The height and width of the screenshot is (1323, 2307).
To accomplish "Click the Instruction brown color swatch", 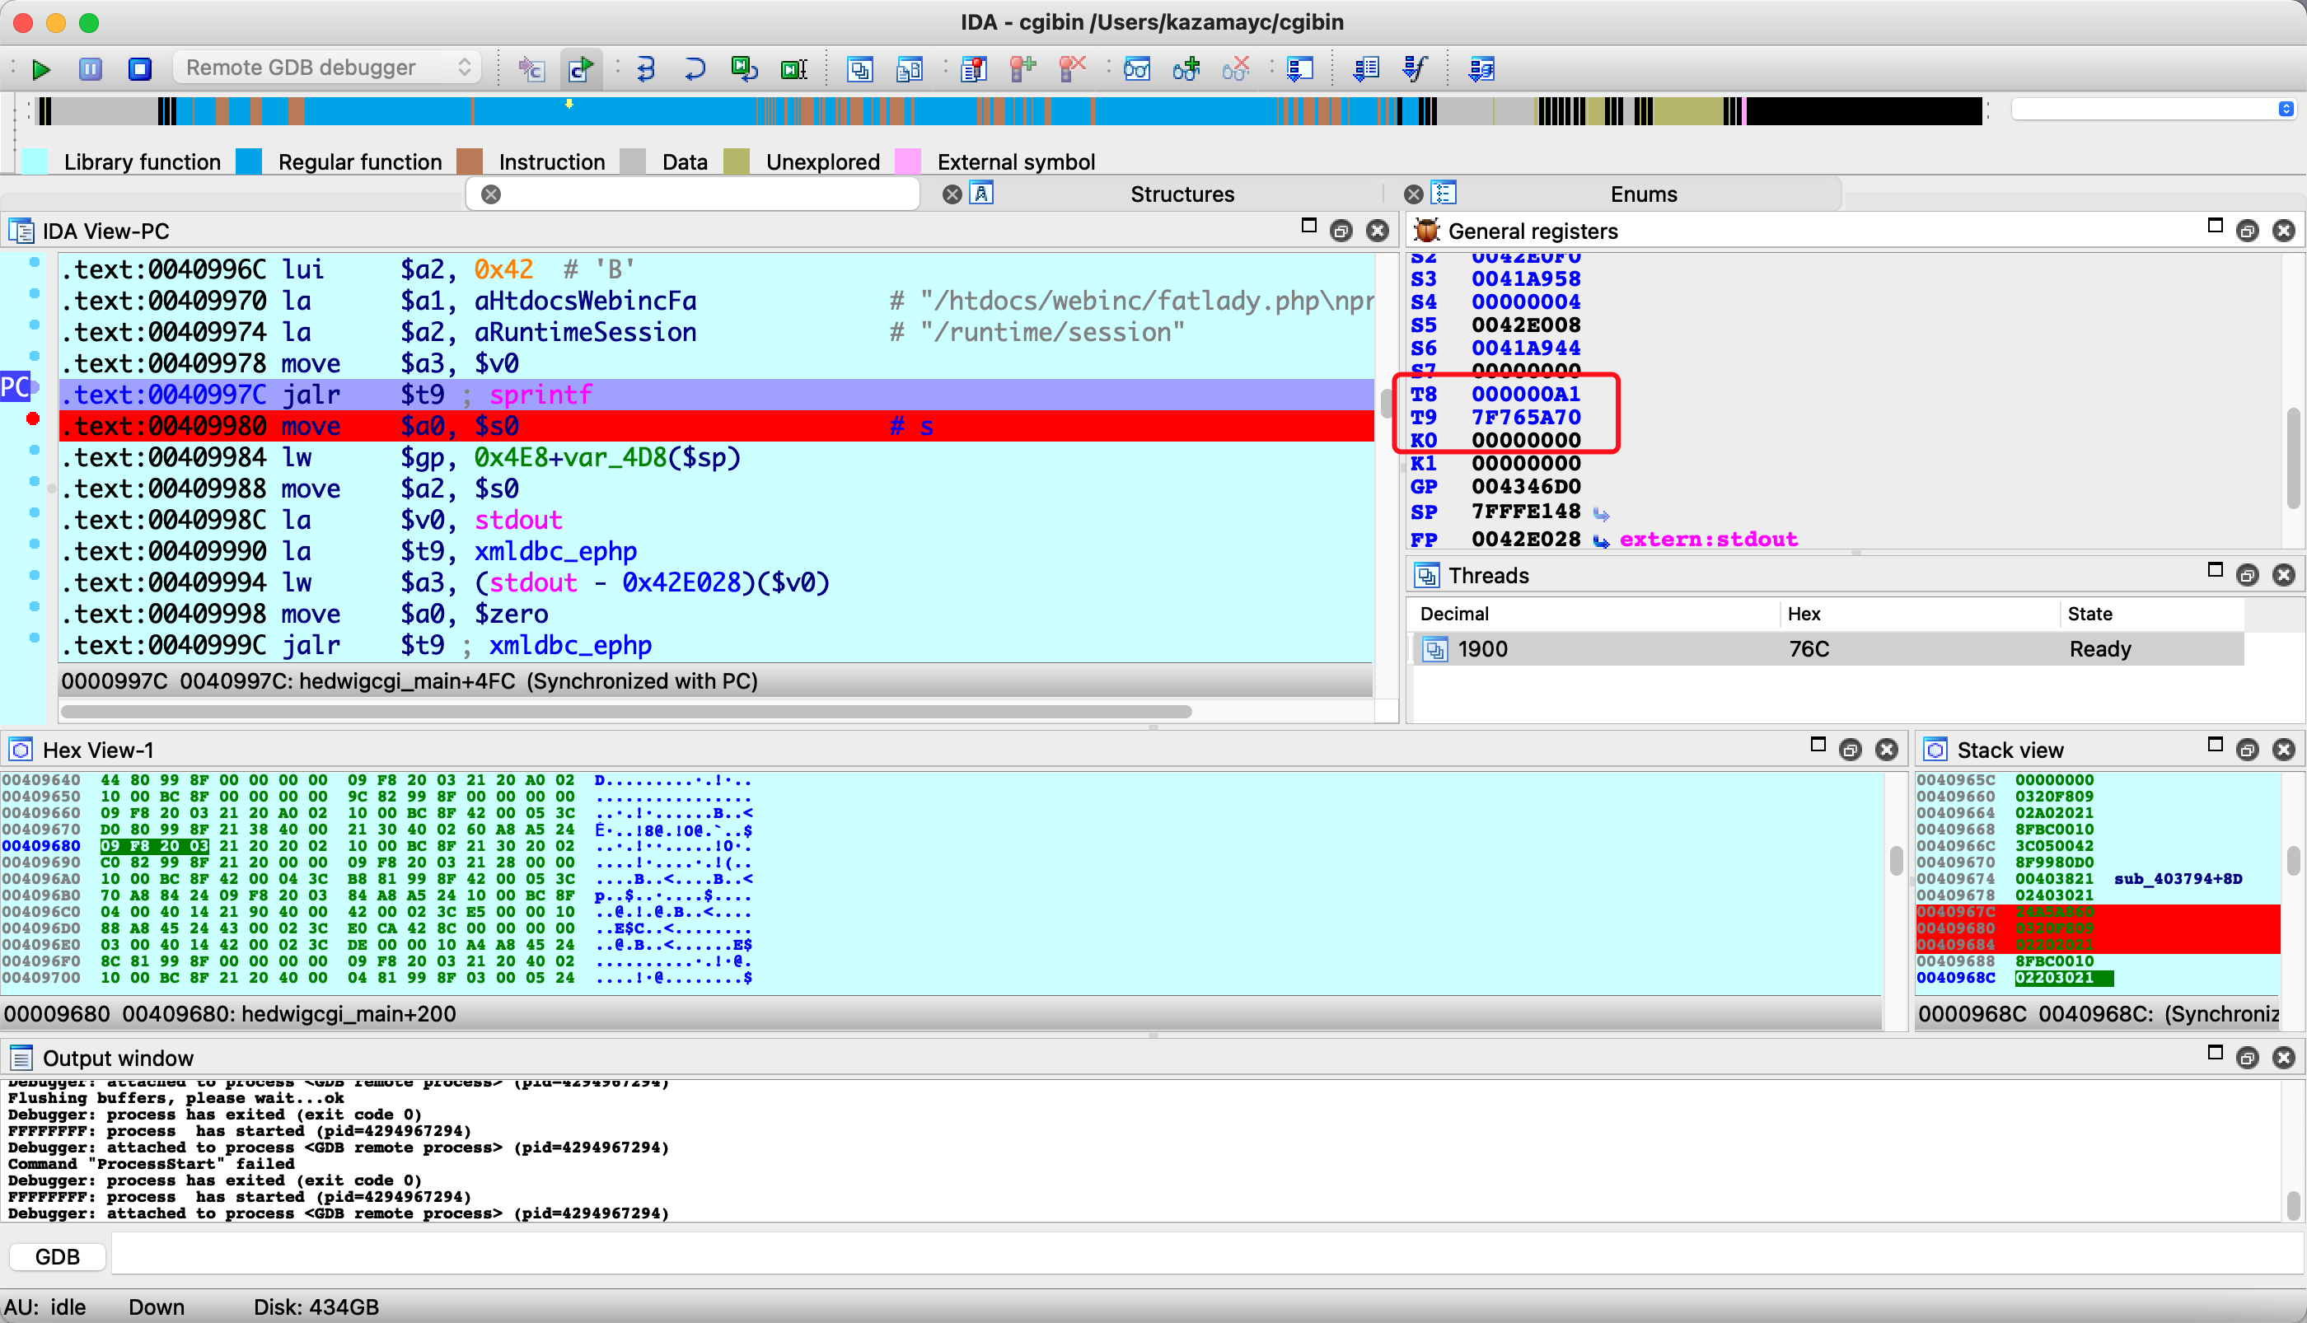I will (x=469, y=161).
